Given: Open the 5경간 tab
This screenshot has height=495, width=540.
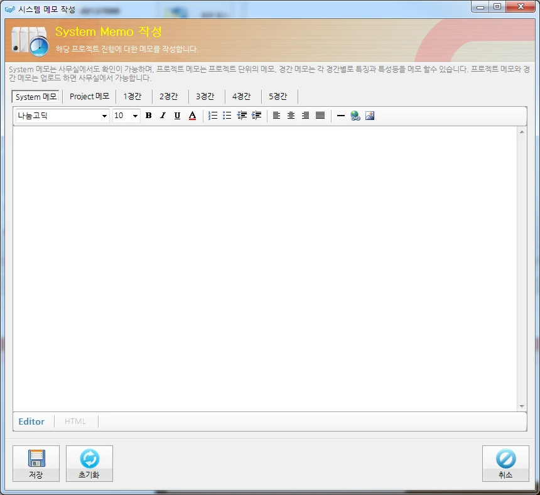Looking at the screenshot, I should (278, 97).
